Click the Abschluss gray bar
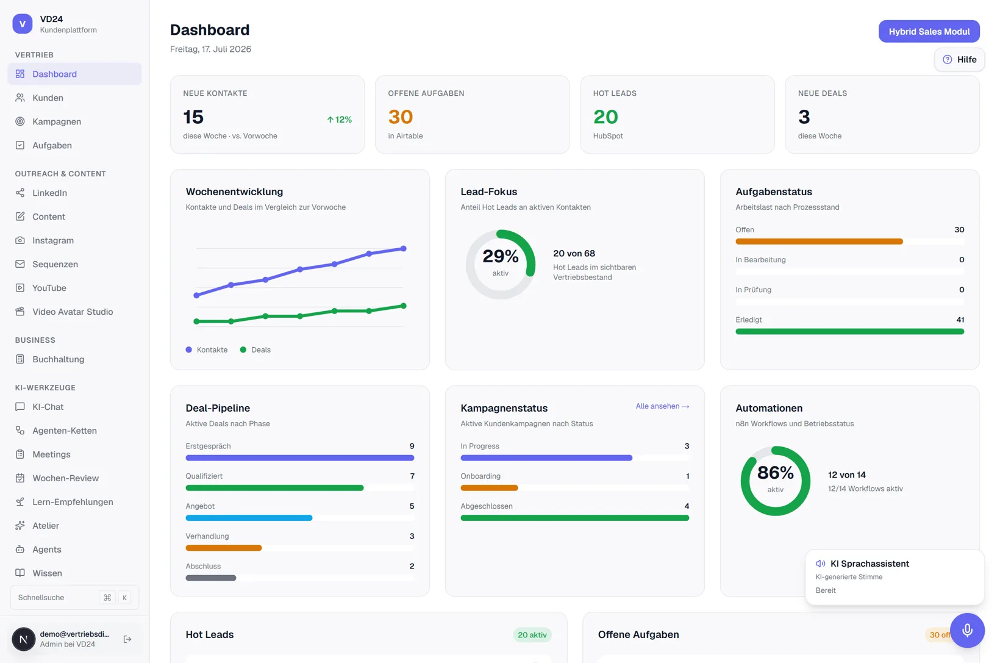This screenshot has width=1000, height=663. (x=211, y=578)
